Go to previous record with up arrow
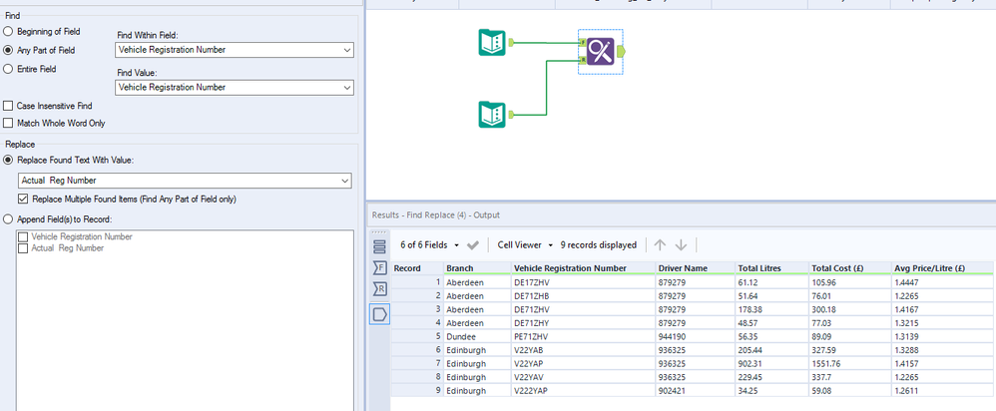 coord(660,245)
